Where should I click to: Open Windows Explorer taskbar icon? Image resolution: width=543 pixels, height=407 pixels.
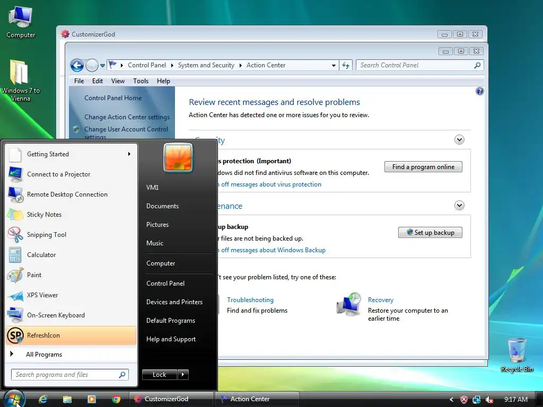(67, 399)
